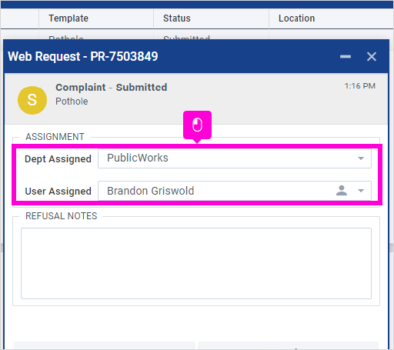
Task: Click the yellow S avatar icon
Action: (32, 100)
